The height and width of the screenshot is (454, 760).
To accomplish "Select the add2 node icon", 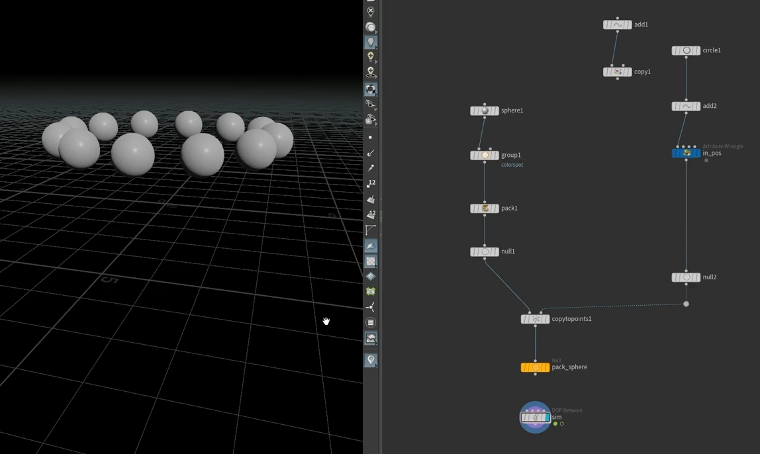I will (686, 107).
